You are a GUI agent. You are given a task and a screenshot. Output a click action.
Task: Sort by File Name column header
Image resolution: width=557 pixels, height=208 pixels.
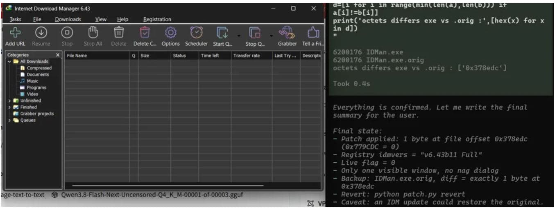pyautogui.click(x=97, y=56)
